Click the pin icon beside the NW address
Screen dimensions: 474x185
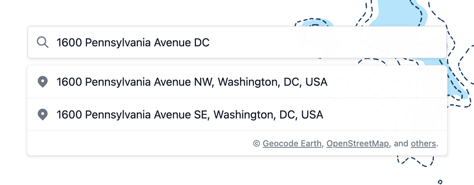[x=42, y=82]
